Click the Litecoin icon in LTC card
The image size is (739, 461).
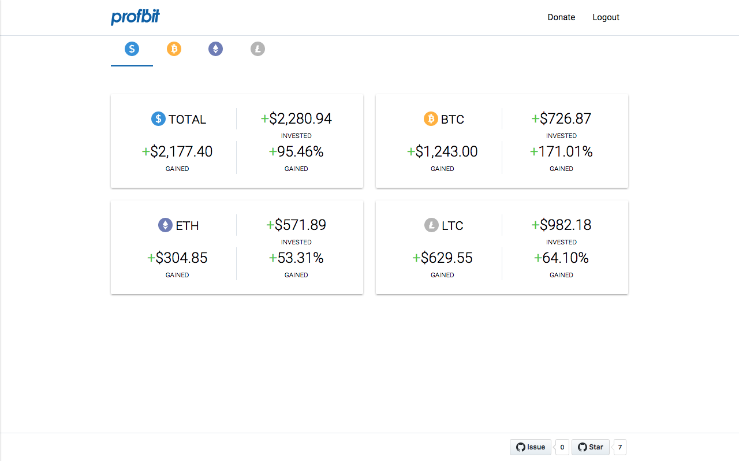[x=431, y=225]
